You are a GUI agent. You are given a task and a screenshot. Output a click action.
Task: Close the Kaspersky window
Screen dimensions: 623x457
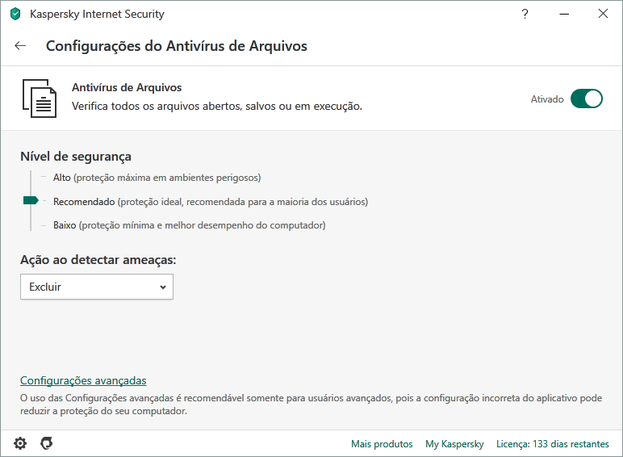point(603,14)
